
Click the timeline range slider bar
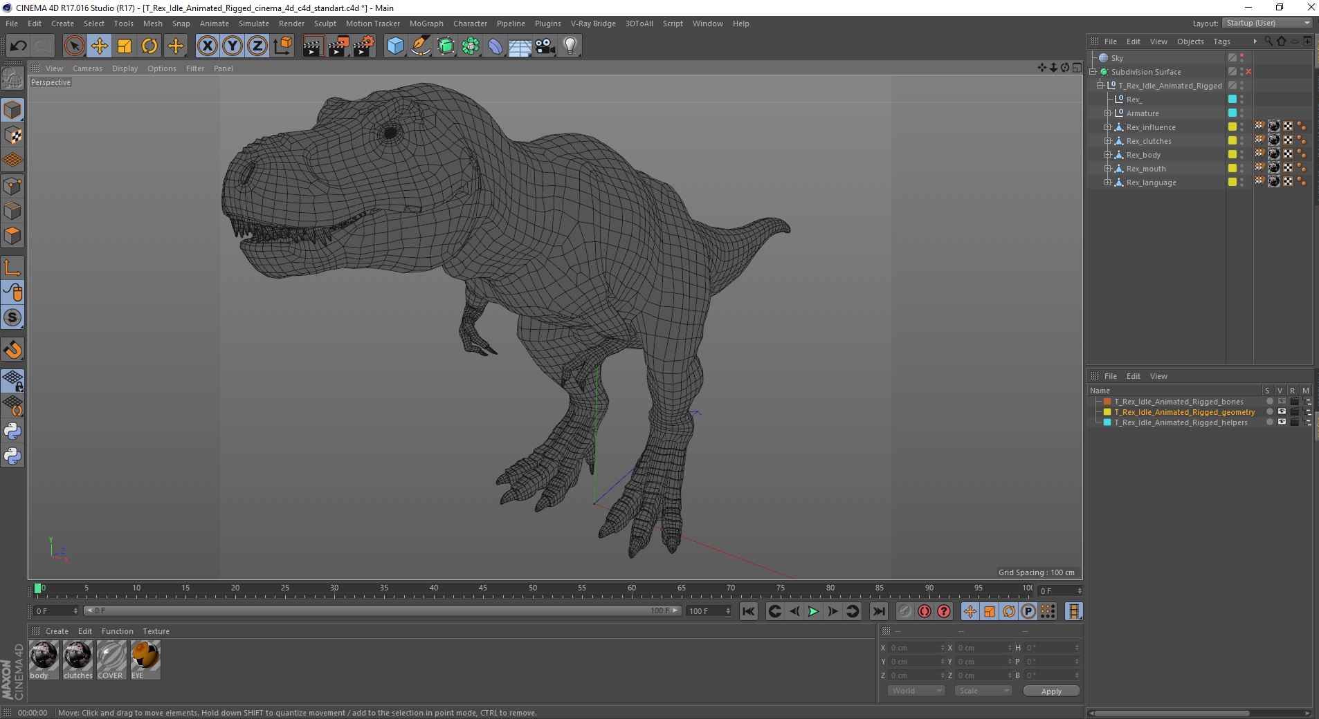(383, 610)
